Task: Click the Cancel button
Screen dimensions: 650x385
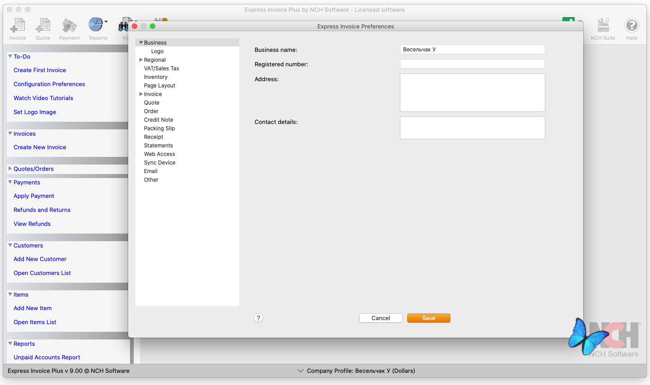Action: coord(381,318)
